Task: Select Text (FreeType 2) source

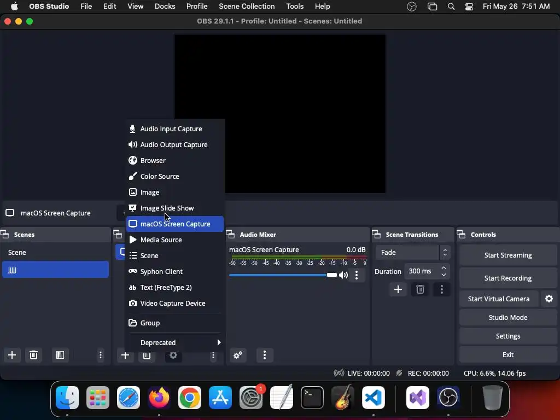Action: pyautogui.click(x=175, y=288)
